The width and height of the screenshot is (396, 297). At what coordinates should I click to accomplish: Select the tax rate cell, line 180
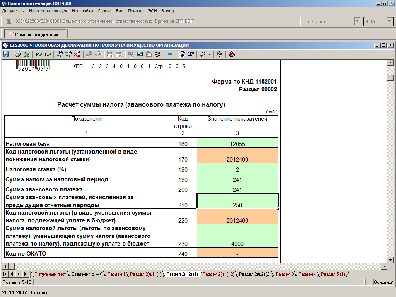tap(237, 168)
